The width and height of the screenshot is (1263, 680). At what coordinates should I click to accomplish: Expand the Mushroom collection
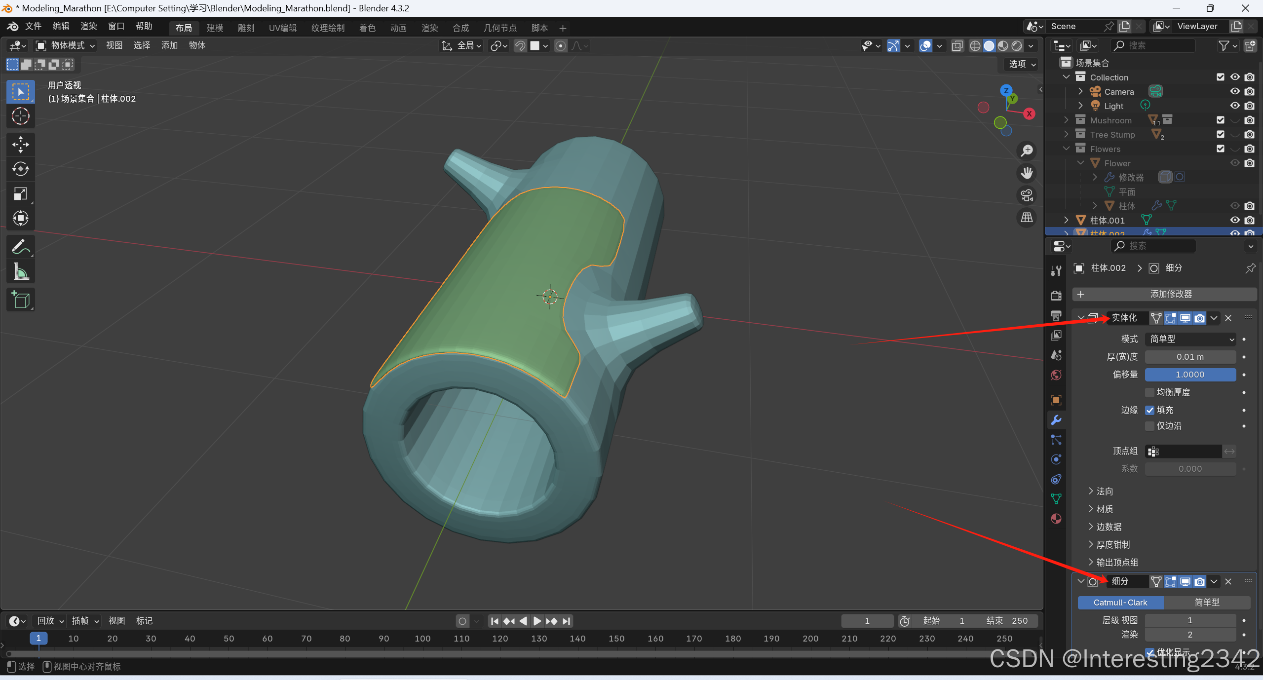[1066, 120]
